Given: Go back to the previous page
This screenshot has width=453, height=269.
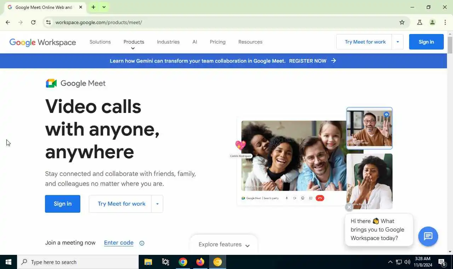Looking at the screenshot, I should click(x=8, y=22).
